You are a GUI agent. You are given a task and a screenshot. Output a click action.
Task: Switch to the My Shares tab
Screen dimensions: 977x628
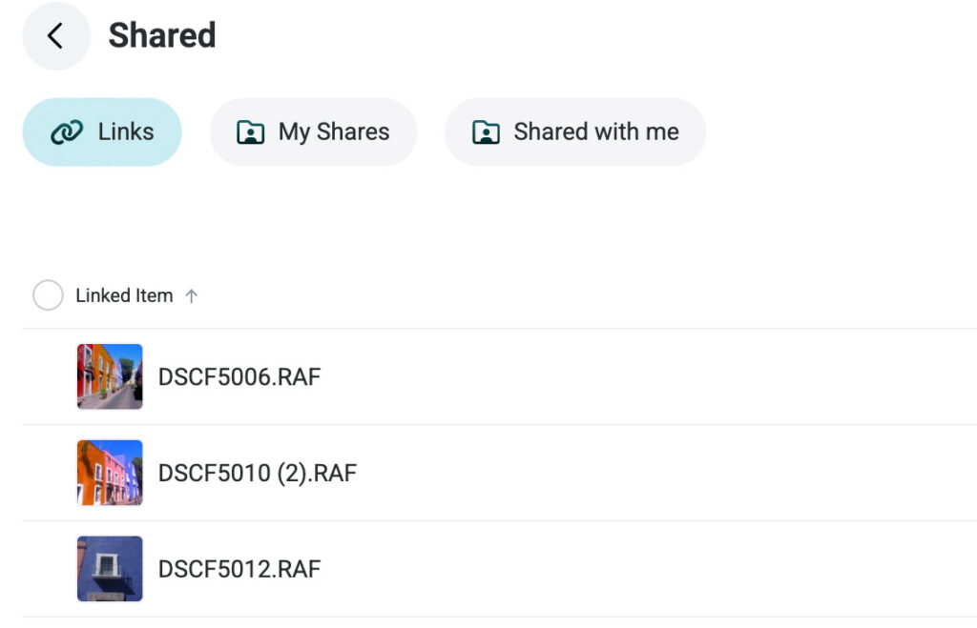coord(313,132)
